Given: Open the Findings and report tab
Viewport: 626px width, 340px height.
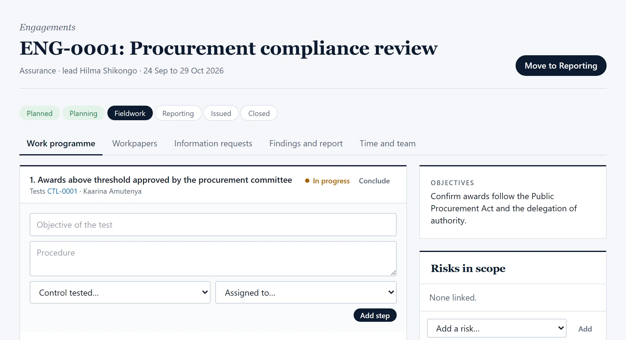Looking at the screenshot, I should coord(306,143).
